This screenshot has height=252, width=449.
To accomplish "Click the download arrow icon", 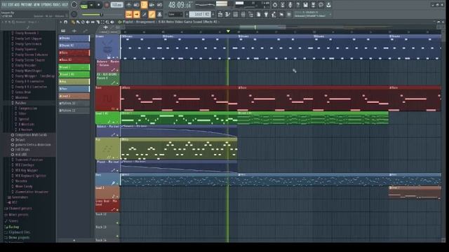I will click(x=329, y=5).
